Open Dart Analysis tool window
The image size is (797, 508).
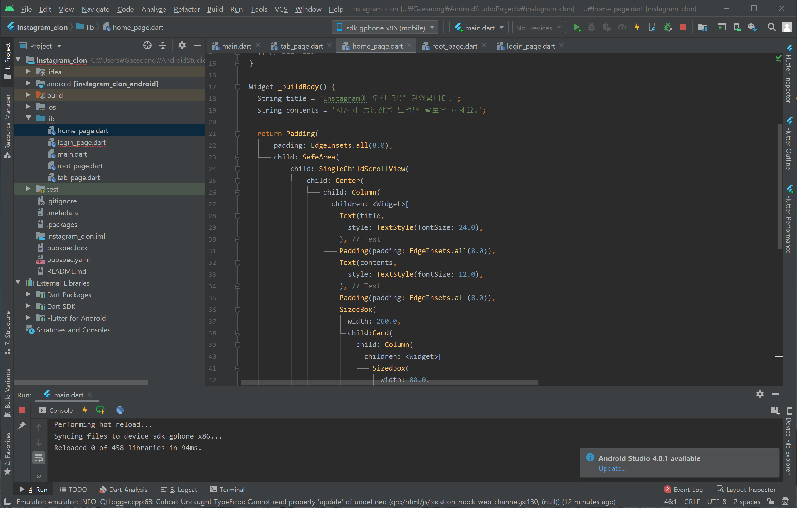123,490
